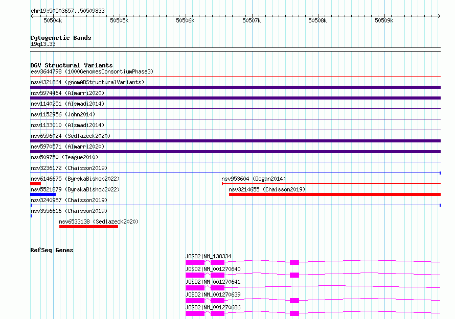The width and height of the screenshot is (455, 319).
Task: Click the third exon of JOSD2|NM_001270639
Action: click(294, 301)
